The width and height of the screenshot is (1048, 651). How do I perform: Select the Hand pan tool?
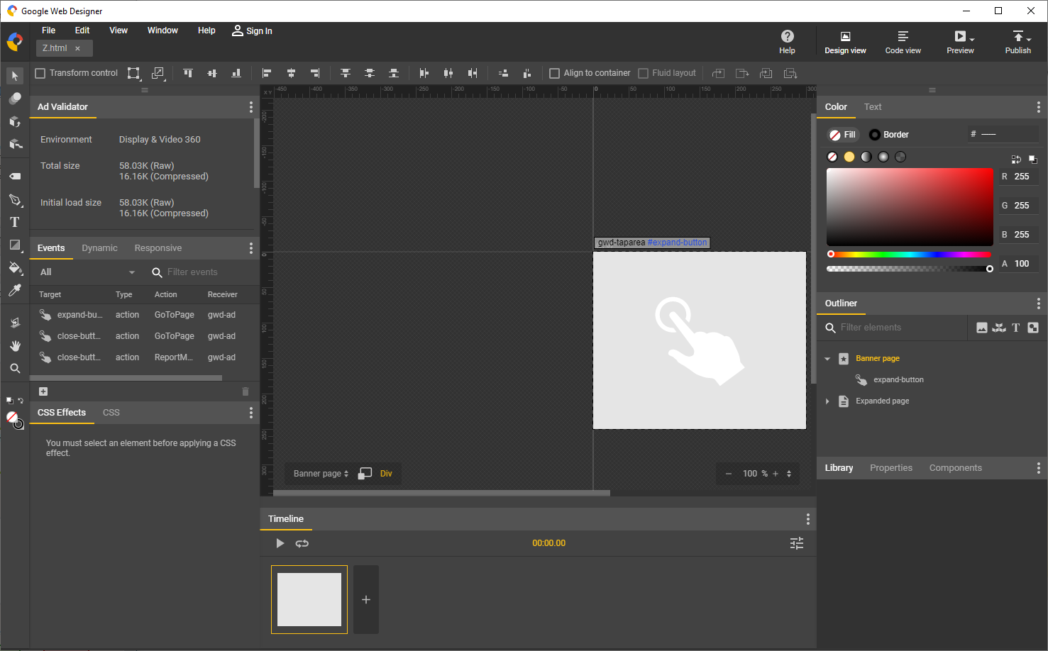[x=15, y=345]
